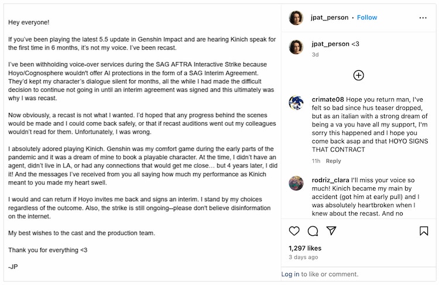Open rodriz_clara username link
The image size is (439, 285).
click(330, 180)
